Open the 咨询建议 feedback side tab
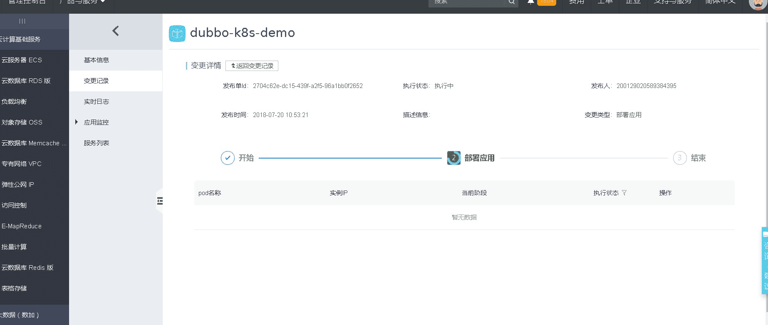768x325 pixels. (x=765, y=261)
